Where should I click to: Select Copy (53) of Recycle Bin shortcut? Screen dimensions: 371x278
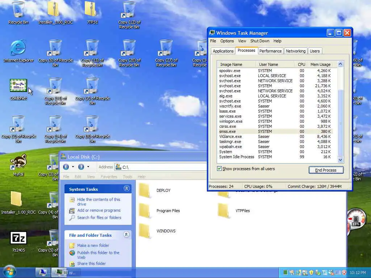click(x=55, y=91)
